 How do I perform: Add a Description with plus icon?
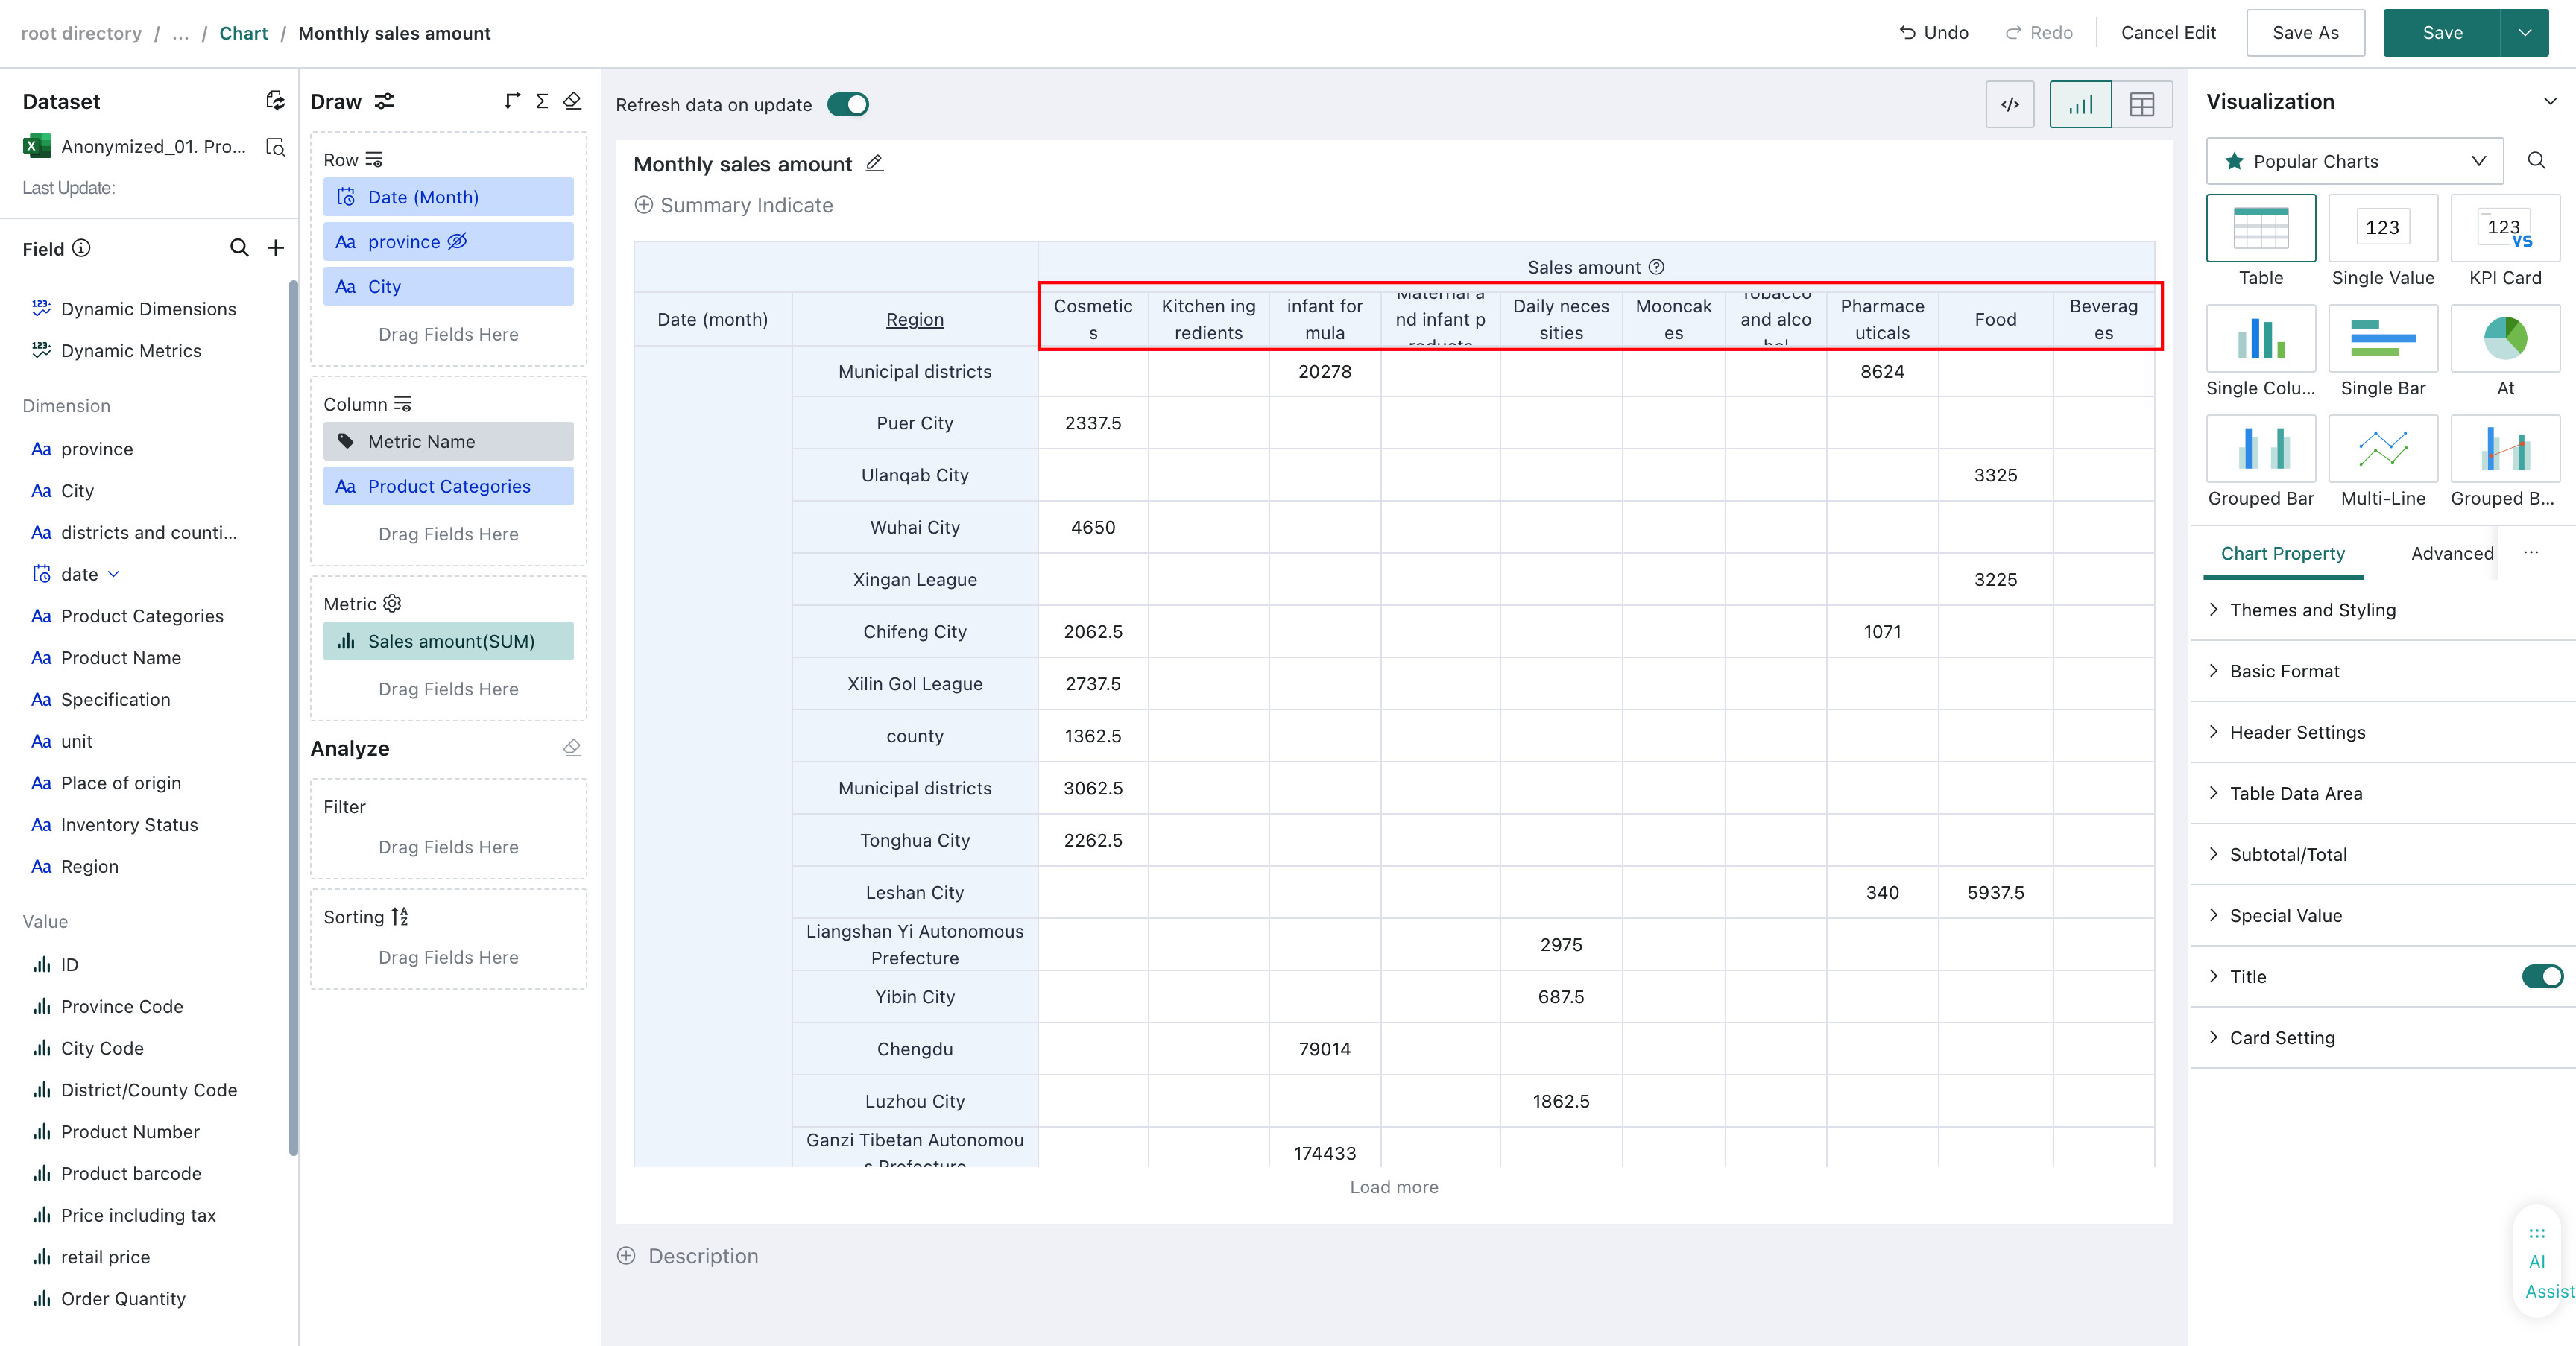pyautogui.click(x=626, y=1256)
